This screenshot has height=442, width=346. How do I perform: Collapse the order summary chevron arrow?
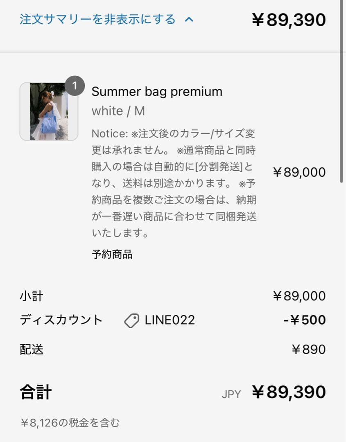[x=189, y=19]
